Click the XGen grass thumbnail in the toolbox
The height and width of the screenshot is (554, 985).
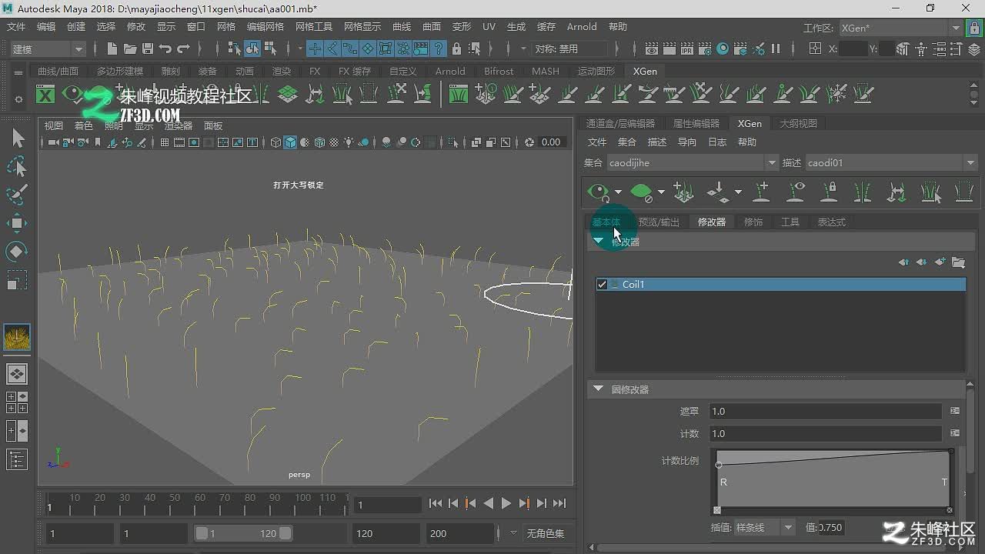pos(18,337)
